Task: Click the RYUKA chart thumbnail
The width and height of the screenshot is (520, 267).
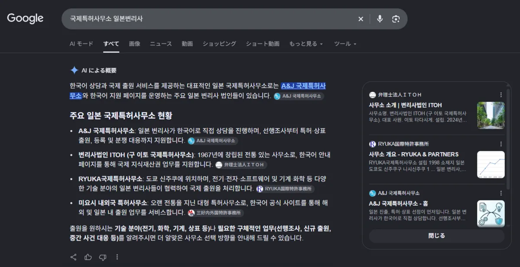Action: point(491,165)
